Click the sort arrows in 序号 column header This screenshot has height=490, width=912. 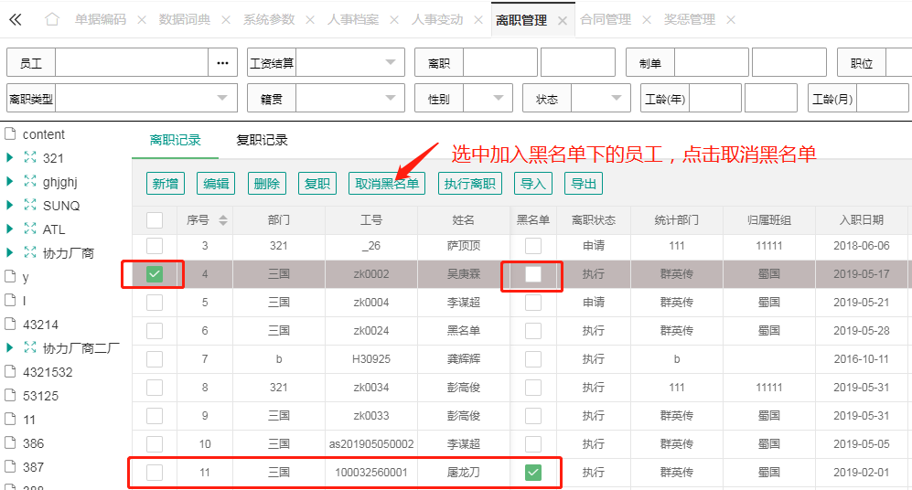[x=222, y=220]
